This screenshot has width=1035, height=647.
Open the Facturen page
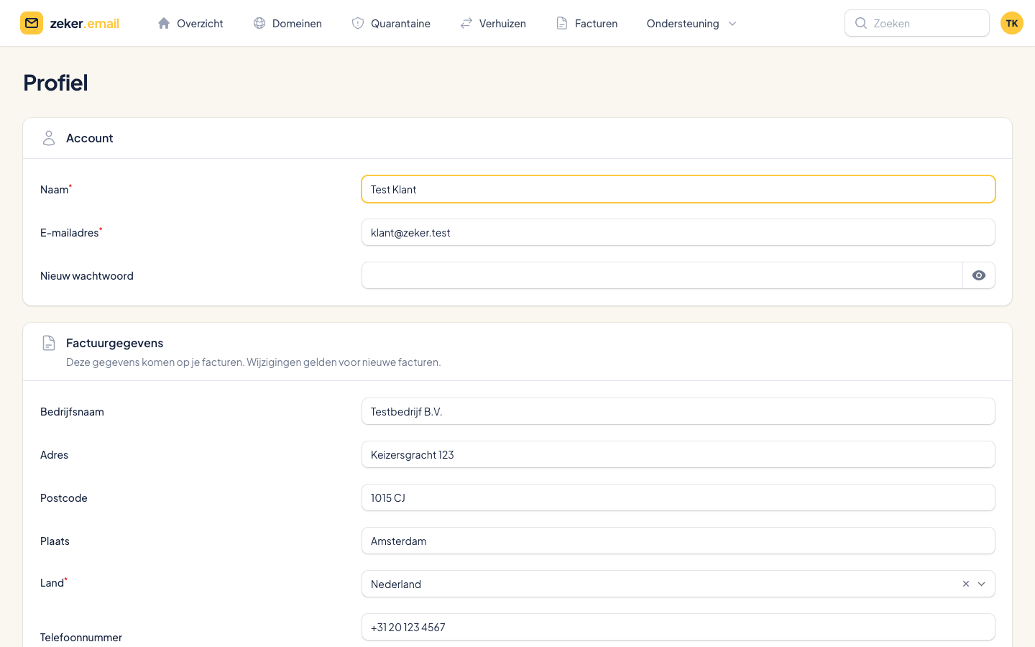tap(586, 23)
